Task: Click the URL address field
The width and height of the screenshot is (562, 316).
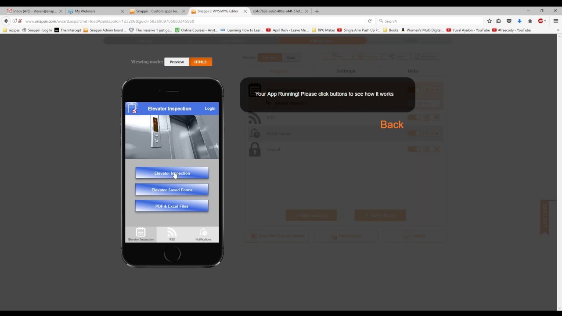Action: [x=193, y=21]
